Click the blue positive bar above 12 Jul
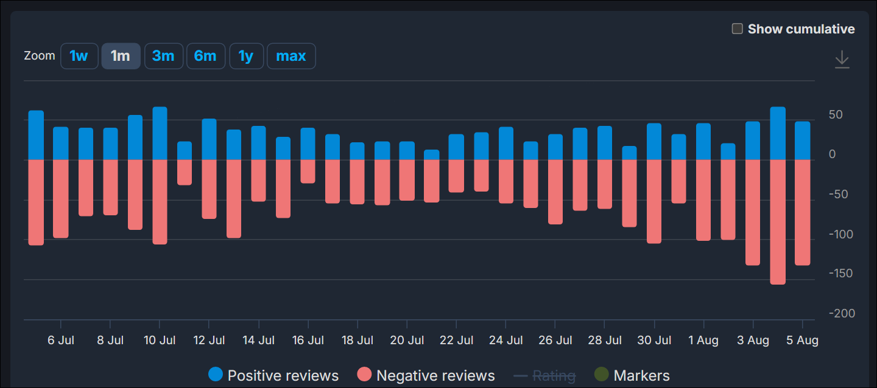This screenshot has height=388, width=877. coord(209,139)
